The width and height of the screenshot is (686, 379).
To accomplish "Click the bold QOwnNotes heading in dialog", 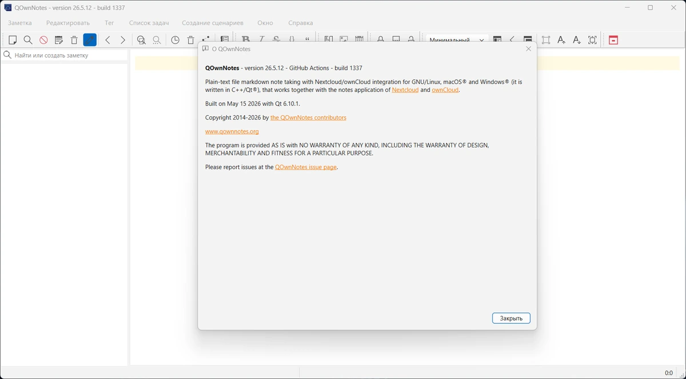I will 222,68.
